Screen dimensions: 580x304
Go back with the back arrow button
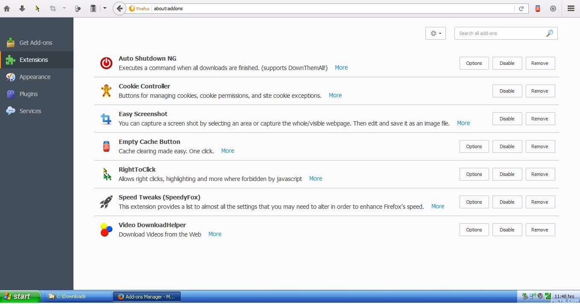120,9
